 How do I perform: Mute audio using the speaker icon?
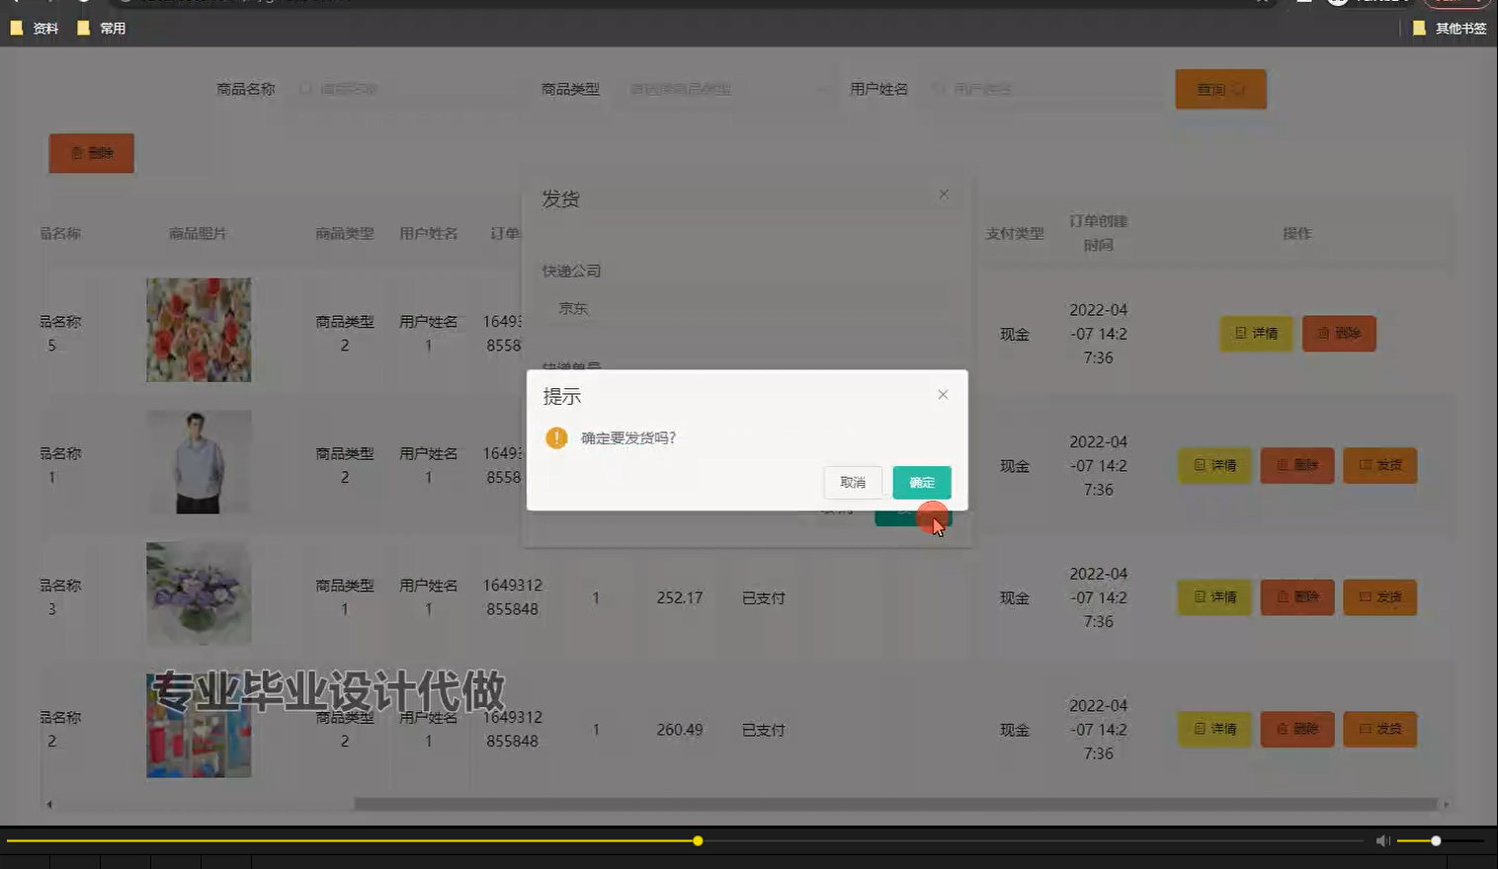1381,840
